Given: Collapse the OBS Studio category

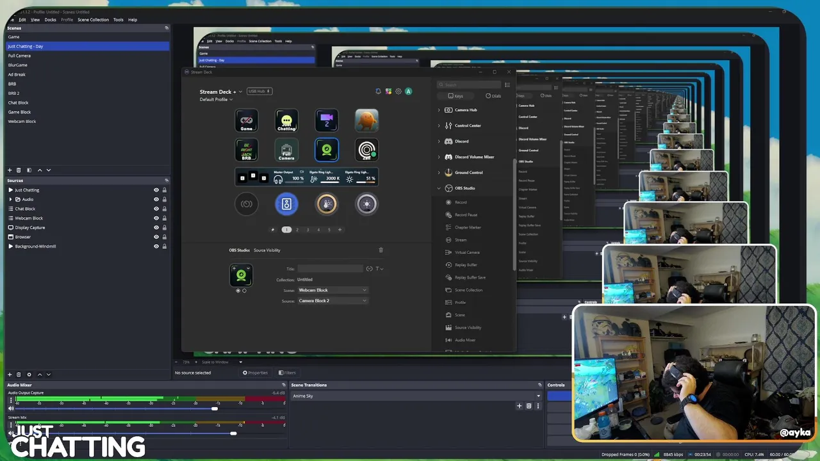Looking at the screenshot, I should [439, 188].
